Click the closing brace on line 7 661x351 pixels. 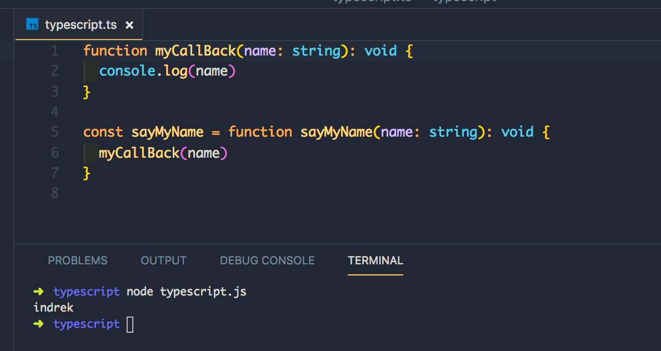(87, 173)
